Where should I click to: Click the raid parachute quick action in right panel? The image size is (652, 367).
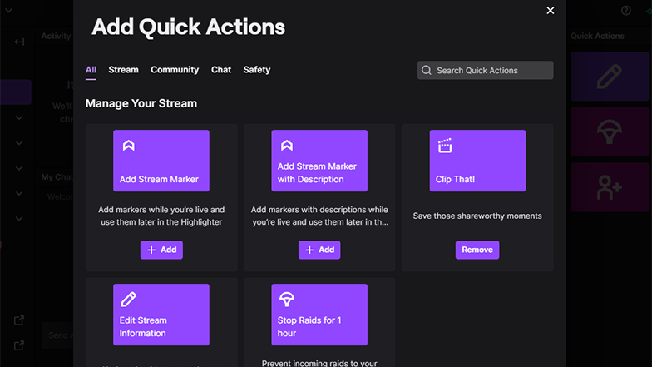609,131
